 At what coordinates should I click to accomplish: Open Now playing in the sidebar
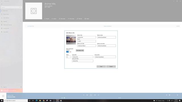click(11, 18)
